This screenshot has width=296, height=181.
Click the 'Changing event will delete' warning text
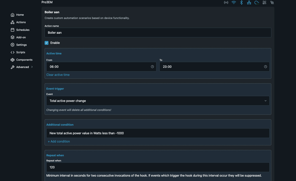tap(79, 110)
